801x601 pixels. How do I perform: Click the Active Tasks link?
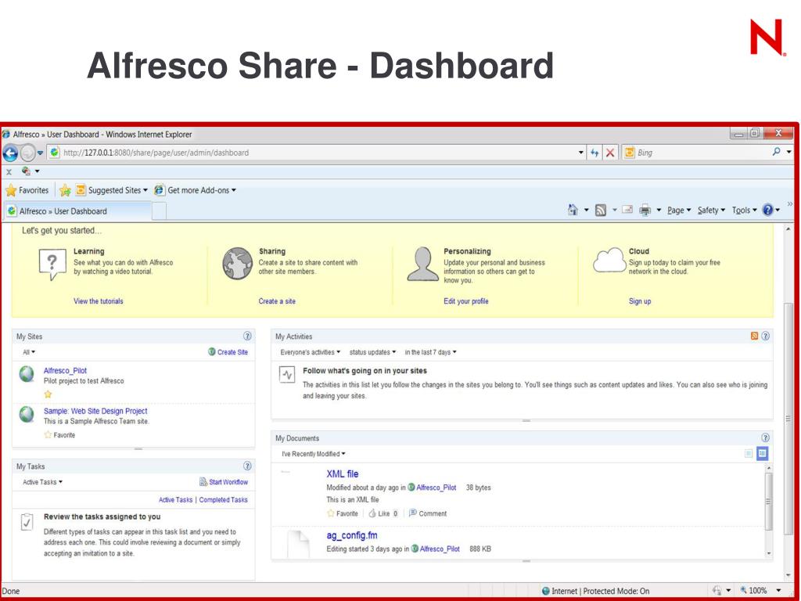point(175,500)
